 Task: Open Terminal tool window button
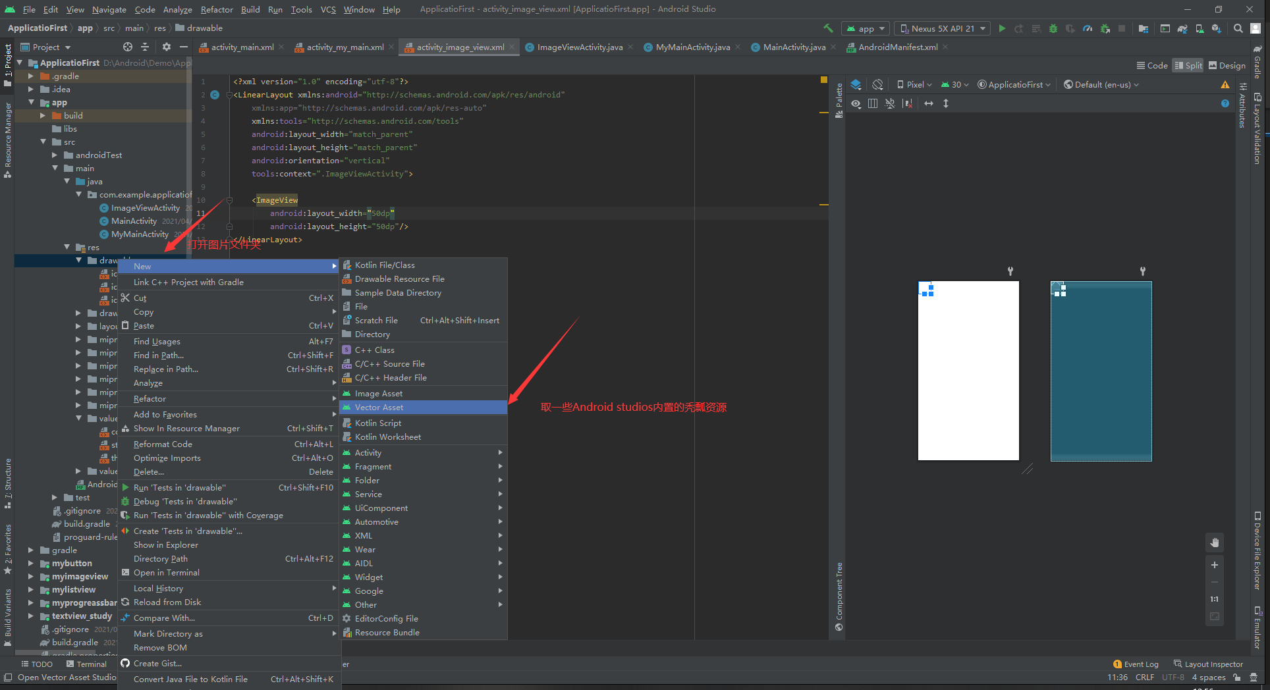point(86,664)
